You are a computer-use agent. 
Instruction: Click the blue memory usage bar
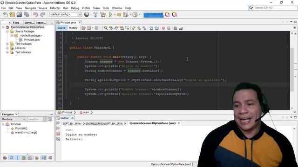(153, 14)
